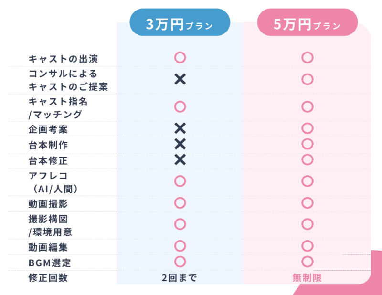
Task: Click the キャストの出演 row label
Action: click(x=63, y=59)
